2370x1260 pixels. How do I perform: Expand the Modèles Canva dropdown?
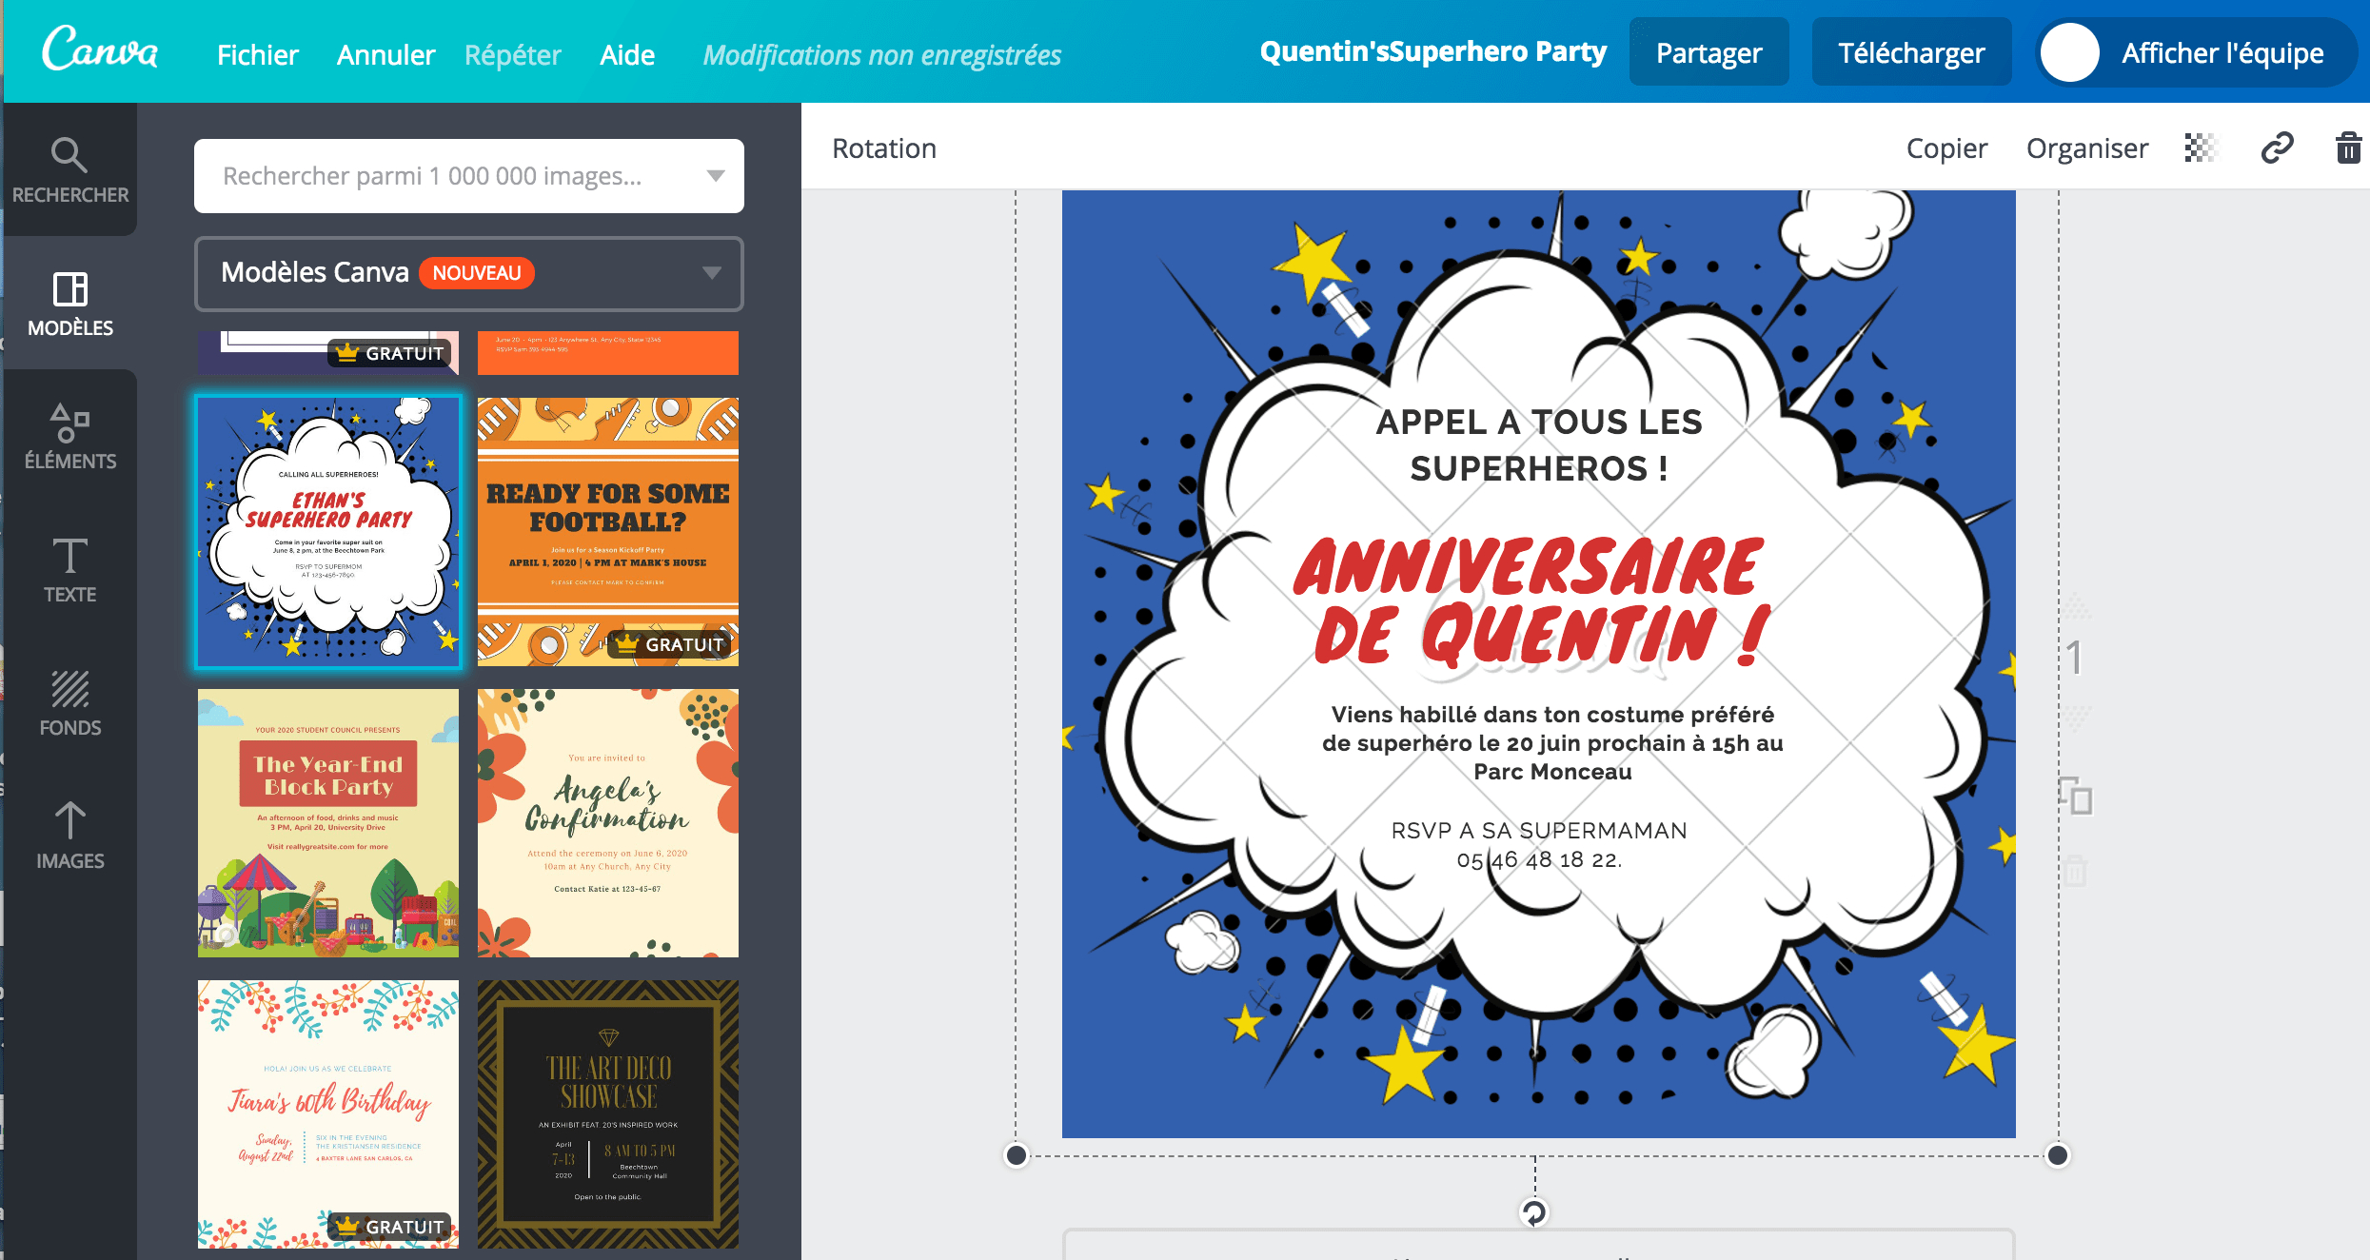[x=711, y=273]
